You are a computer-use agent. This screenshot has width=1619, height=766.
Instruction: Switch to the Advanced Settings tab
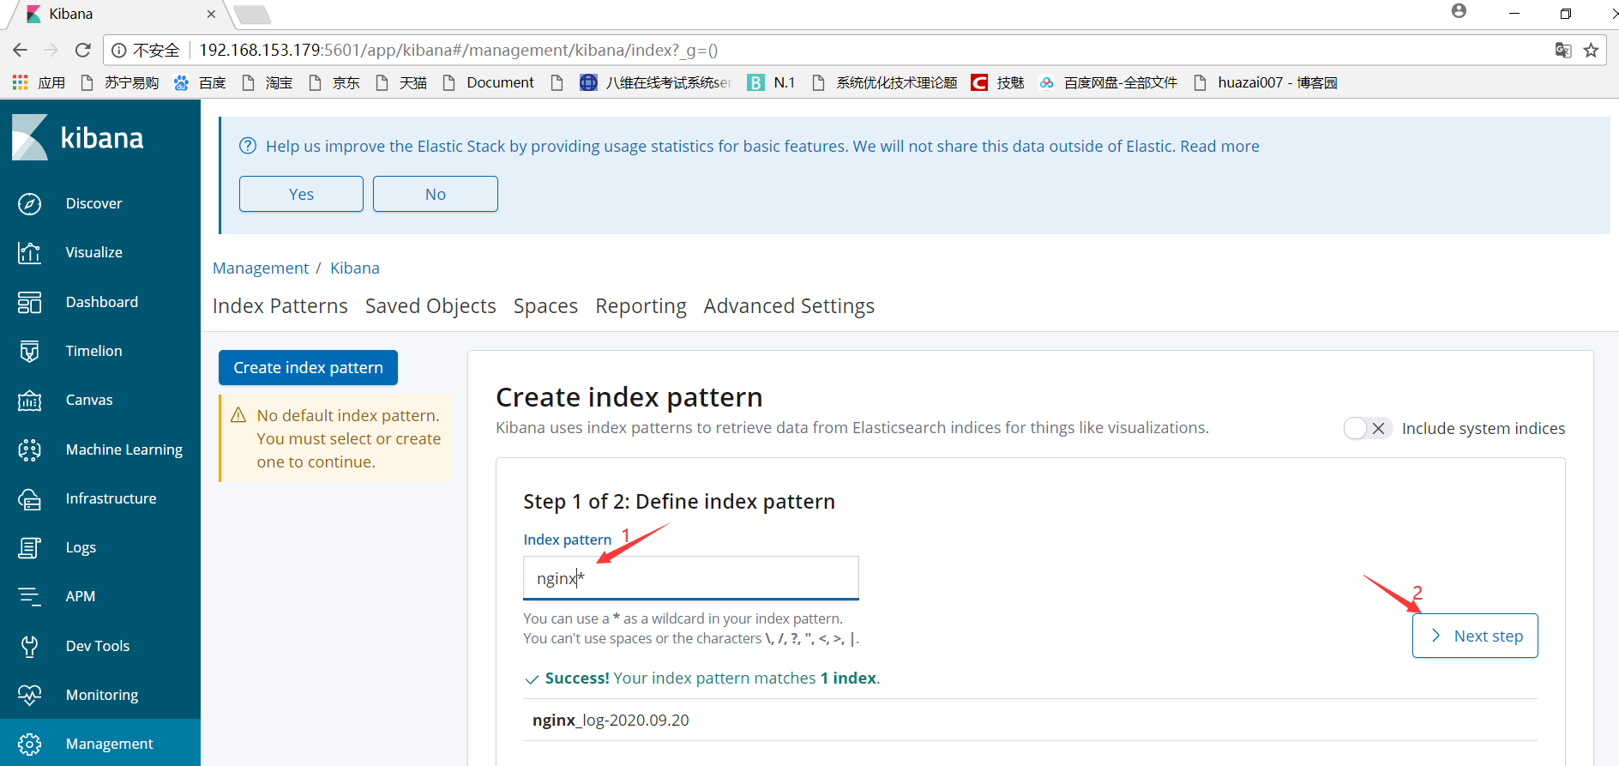[x=789, y=306]
